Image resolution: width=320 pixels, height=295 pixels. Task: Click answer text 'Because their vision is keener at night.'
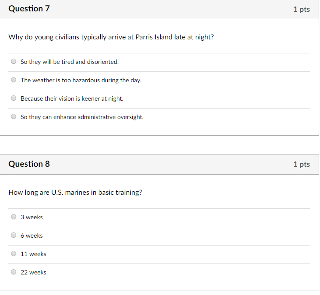coord(72,99)
